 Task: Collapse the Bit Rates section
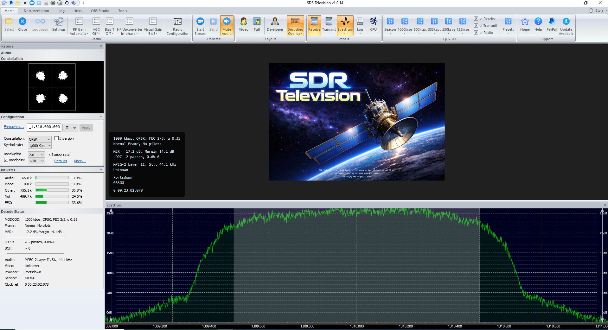[x=101, y=170]
